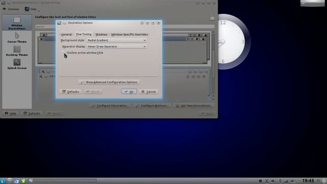This screenshot has height=184, width=327.
Task: Click Configure Decoration button in System Settings
Action: [x=110, y=106]
